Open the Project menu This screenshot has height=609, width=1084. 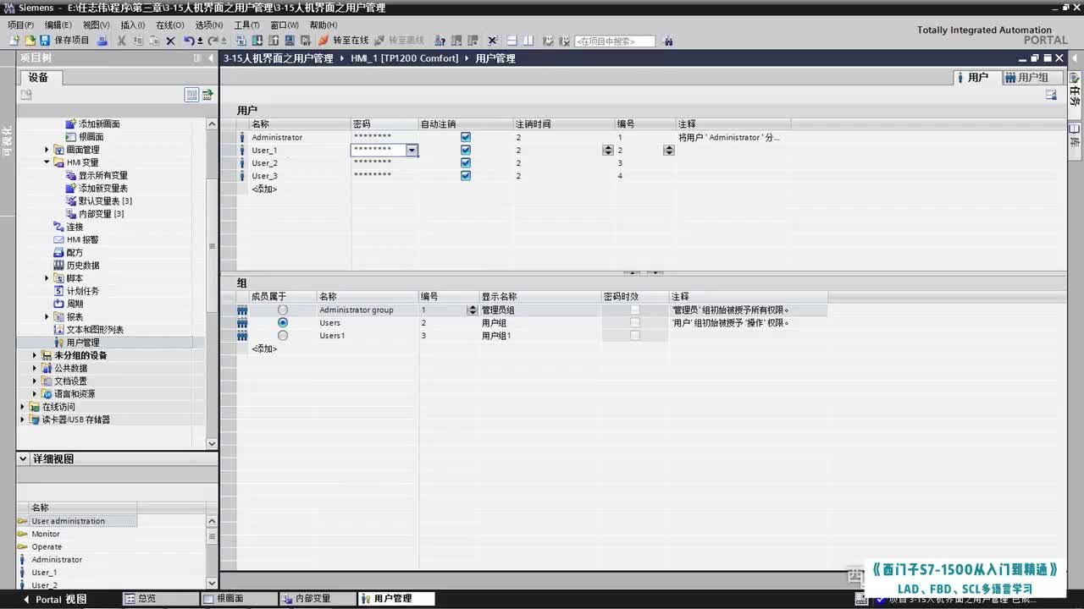20,25
